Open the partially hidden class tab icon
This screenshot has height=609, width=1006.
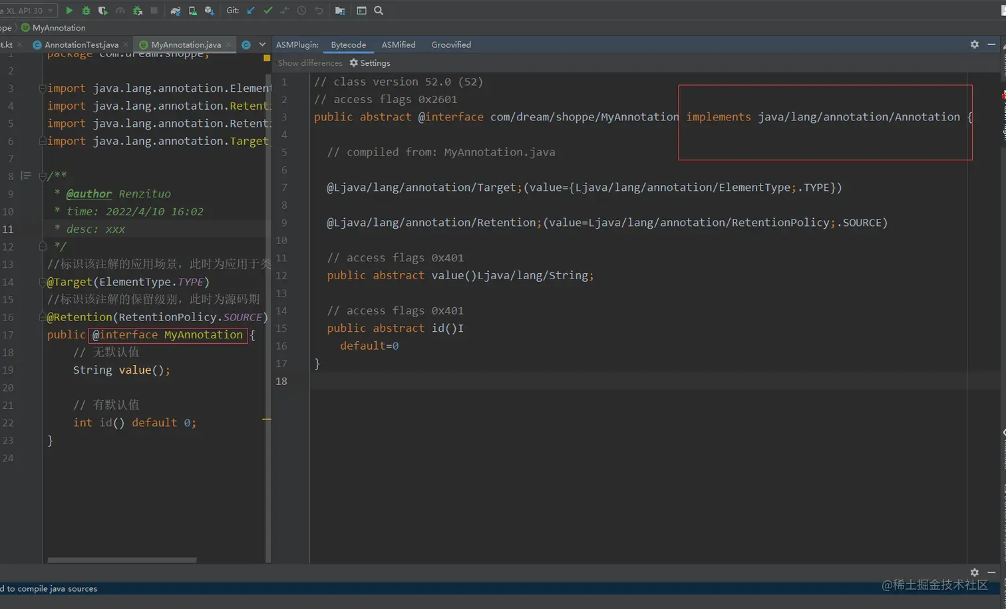click(x=246, y=45)
